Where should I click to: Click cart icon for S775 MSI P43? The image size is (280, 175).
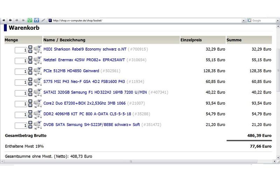click(37, 82)
